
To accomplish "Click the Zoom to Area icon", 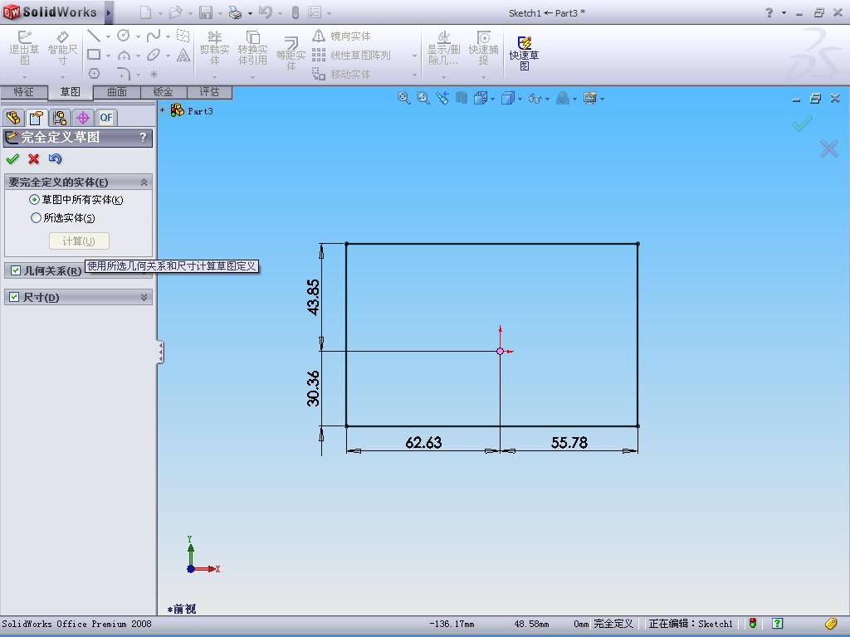I will click(x=423, y=98).
